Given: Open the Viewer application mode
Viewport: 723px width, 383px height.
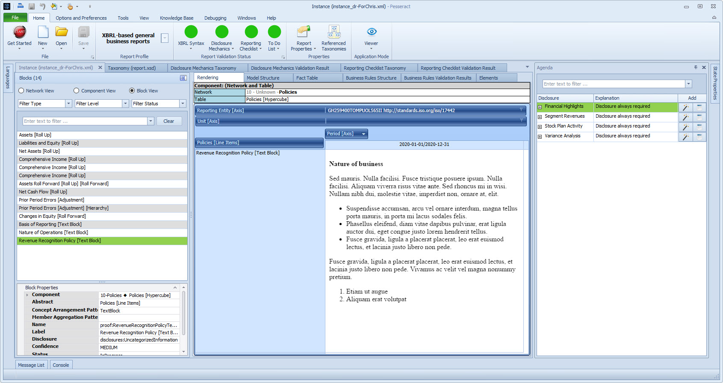Looking at the screenshot, I should (x=371, y=37).
